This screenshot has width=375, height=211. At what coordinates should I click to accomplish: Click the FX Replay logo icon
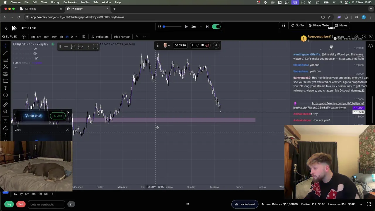tap(14, 28)
